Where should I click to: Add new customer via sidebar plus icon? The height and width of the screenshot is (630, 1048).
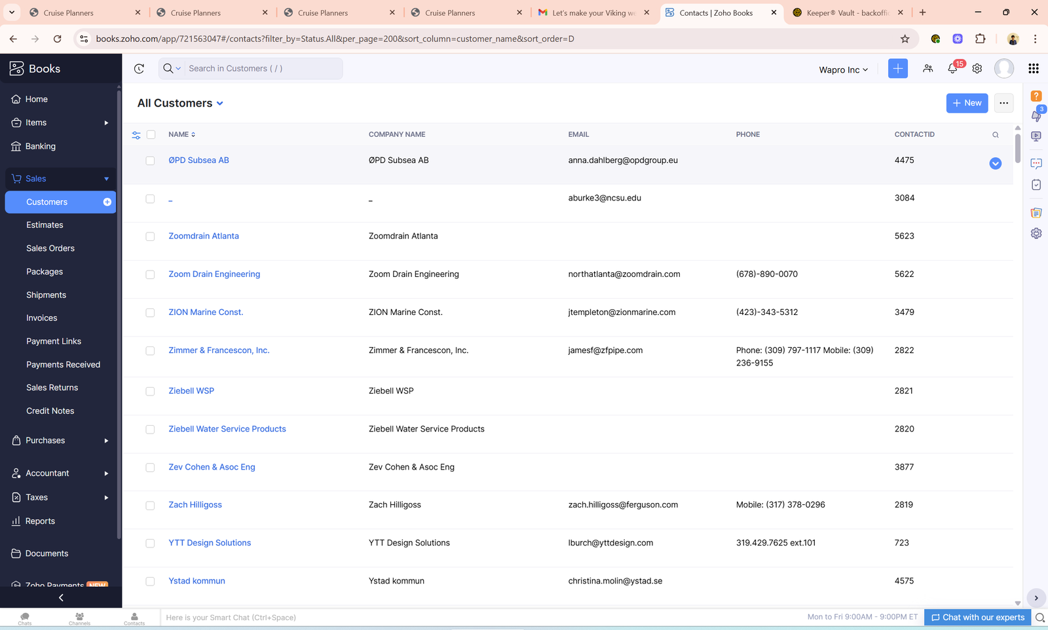[x=107, y=202]
